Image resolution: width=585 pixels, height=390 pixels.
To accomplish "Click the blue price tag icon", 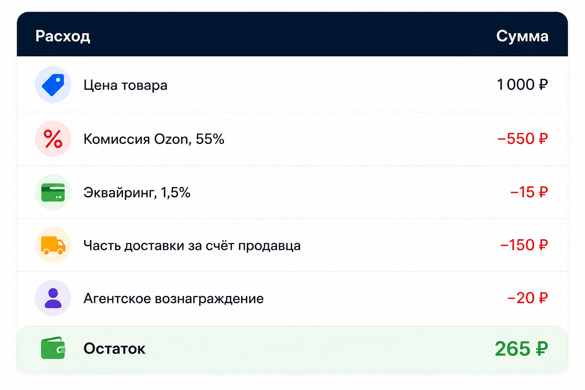I will [x=53, y=85].
